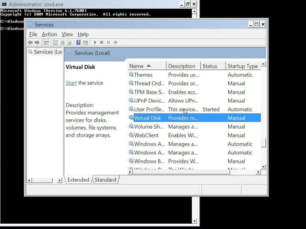Select the Themes service row
The width and height of the screenshot is (306, 229).
pyautogui.click(x=194, y=75)
